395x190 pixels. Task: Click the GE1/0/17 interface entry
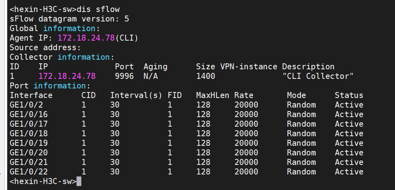[29, 124]
